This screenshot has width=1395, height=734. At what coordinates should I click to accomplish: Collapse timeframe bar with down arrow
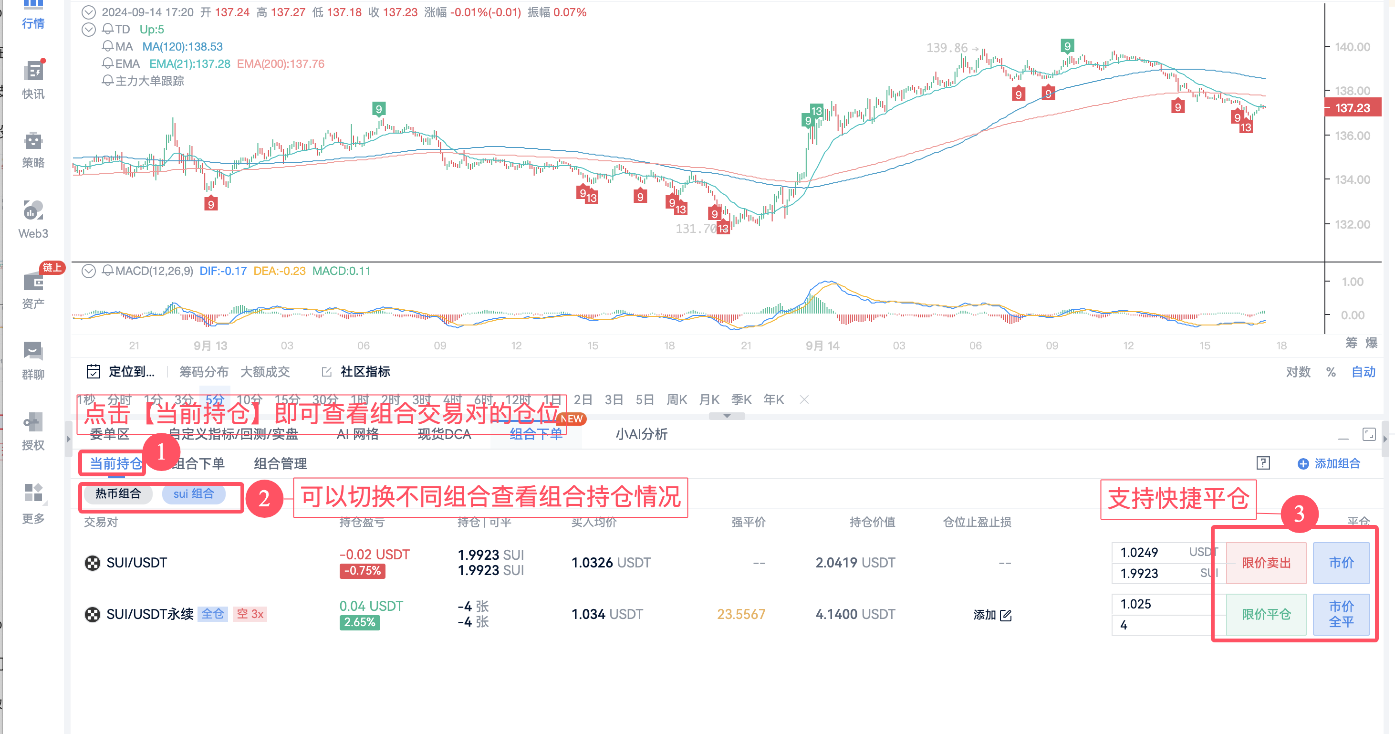tap(727, 416)
